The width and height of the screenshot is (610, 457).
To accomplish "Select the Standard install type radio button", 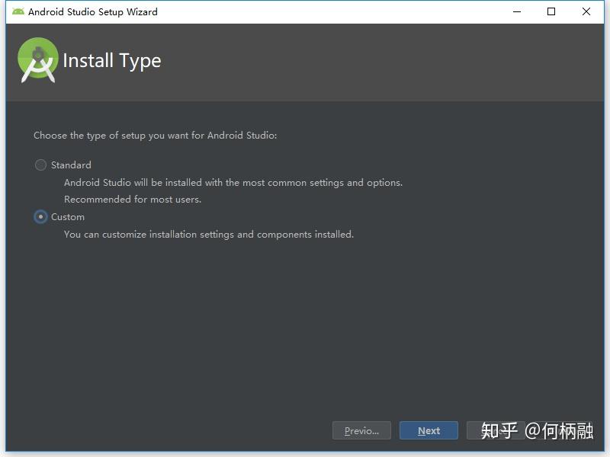I will [x=40, y=165].
